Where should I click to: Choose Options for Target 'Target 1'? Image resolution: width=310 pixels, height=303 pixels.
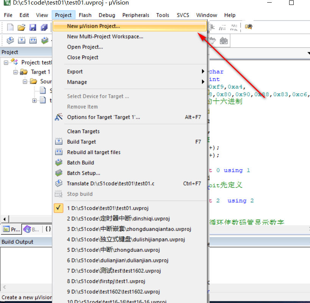[130, 117]
